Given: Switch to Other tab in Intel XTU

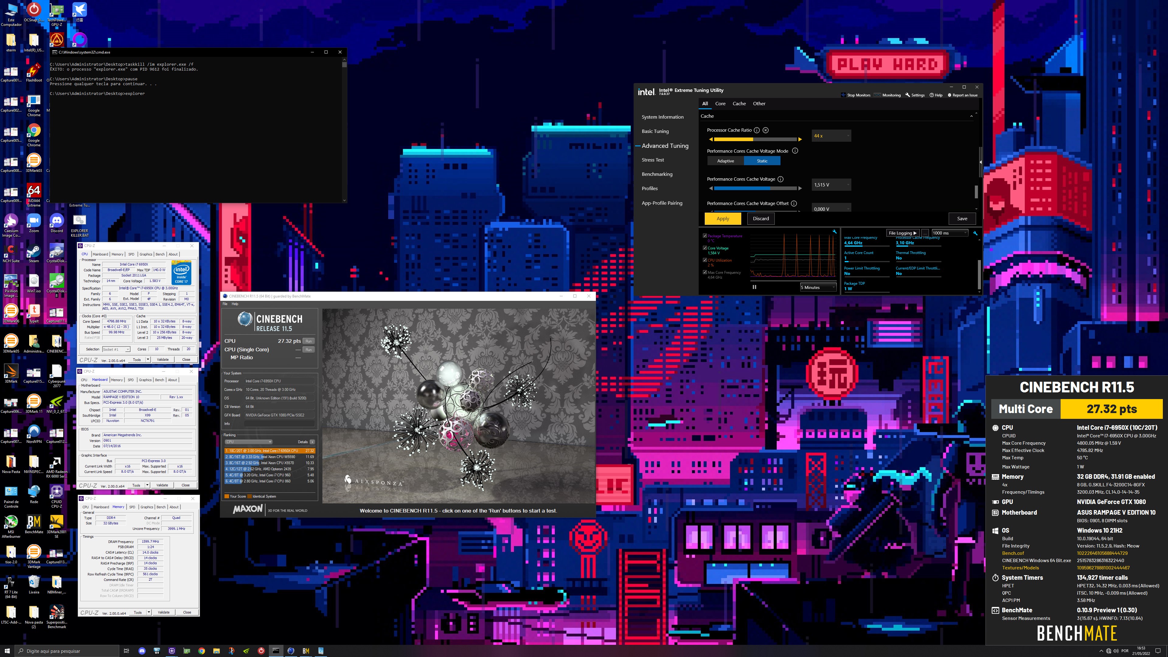Looking at the screenshot, I should coord(759,104).
